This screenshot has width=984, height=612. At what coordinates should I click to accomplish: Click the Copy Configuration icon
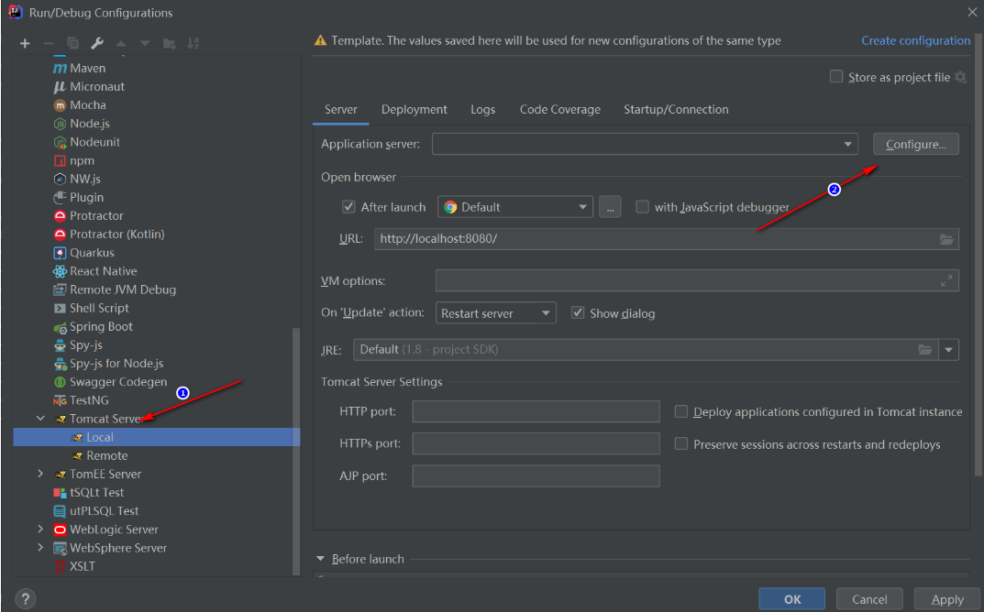point(72,43)
